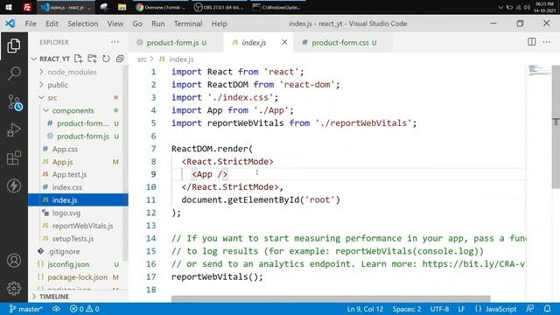Open reportWebVitals.js in the file tree
Image resolution: width=560 pixels, height=315 pixels.
coord(82,226)
